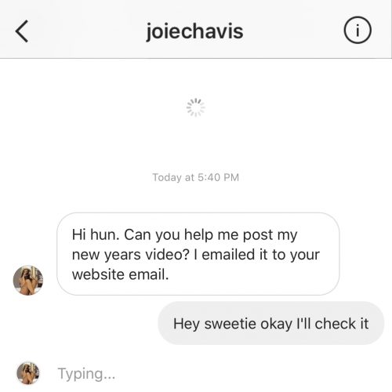Select the 'Hi hun. Can you help' message bubble
Image resolution: width=392 pixels, height=392 pixels.
pyautogui.click(x=198, y=254)
